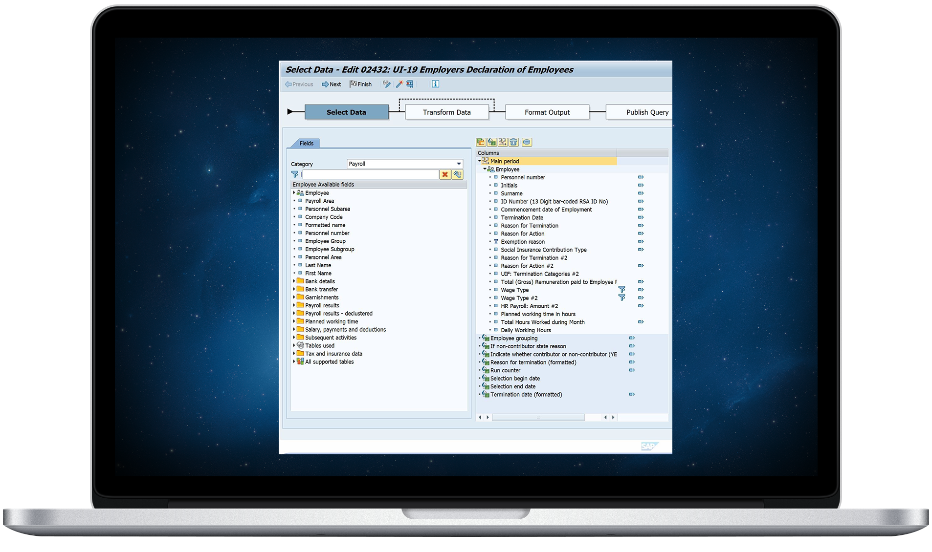Click output arrow on Termination date (formatted) row
The image size is (932, 552).
pos(632,394)
